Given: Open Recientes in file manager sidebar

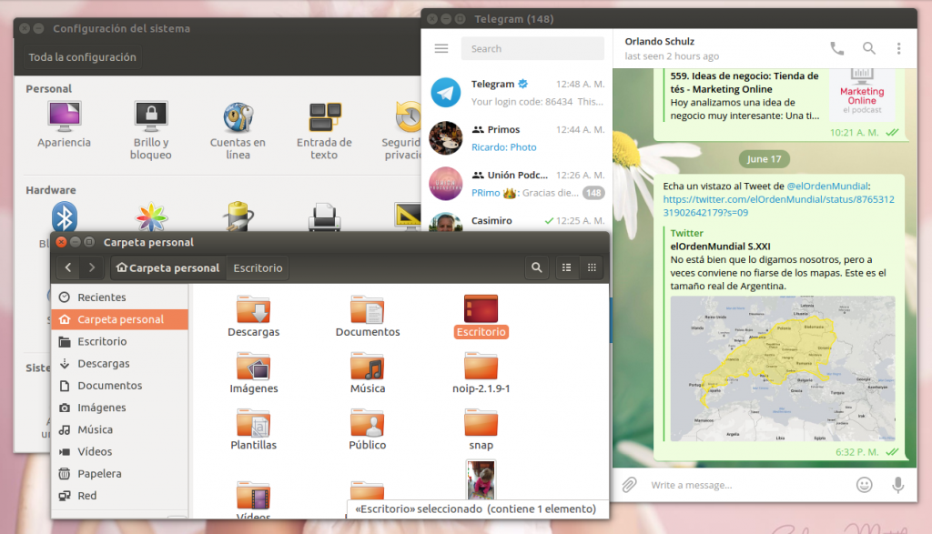Looking at the screenshot, I should pos(120,297).
